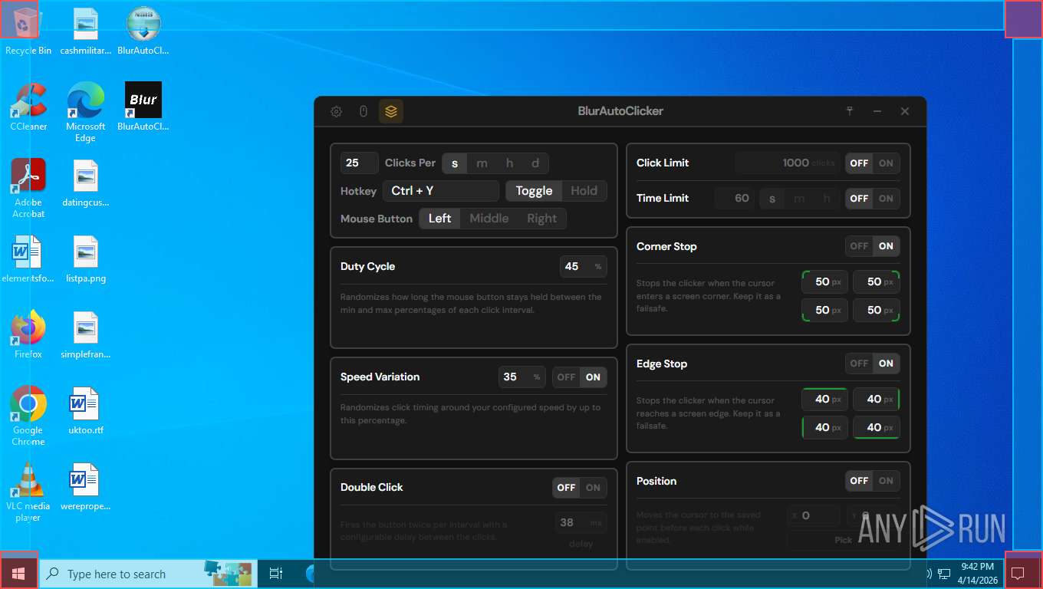Screen dimensions: 1043x589
Task: Edit the Position X coordinate field
Action: [814, 516]
